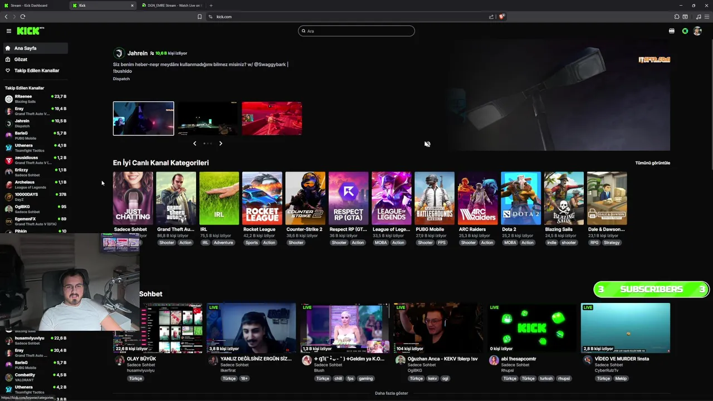Click the browser back arrow

click(x=6, y=17)
